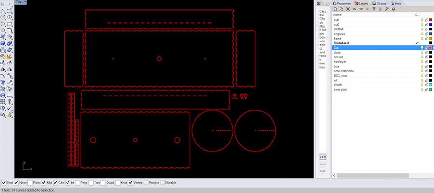Select the Text tool icon

[3, 82]
